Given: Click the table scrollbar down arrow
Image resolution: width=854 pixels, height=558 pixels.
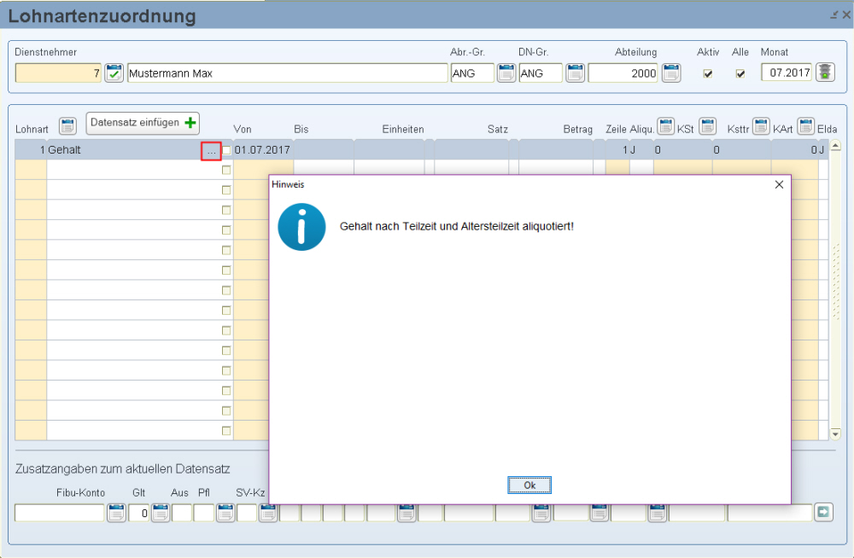Looking at the screenshot, I should pos(835,434).
